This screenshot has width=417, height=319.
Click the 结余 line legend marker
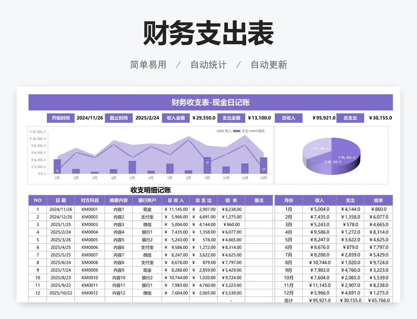(253, 131)
